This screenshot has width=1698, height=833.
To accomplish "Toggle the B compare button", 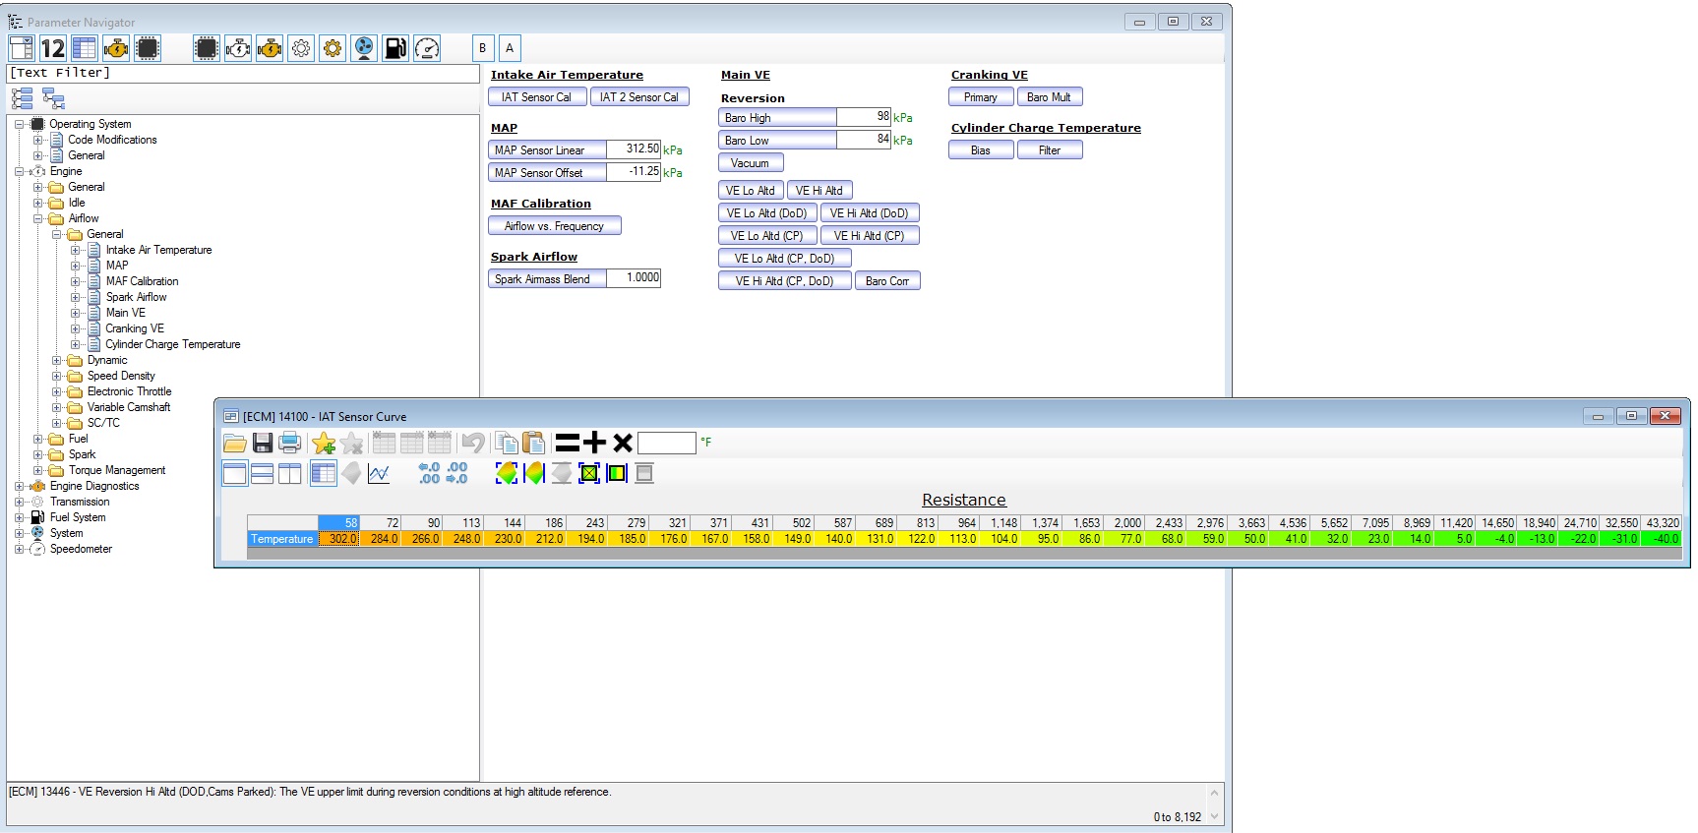I will [x=482, y=48].
